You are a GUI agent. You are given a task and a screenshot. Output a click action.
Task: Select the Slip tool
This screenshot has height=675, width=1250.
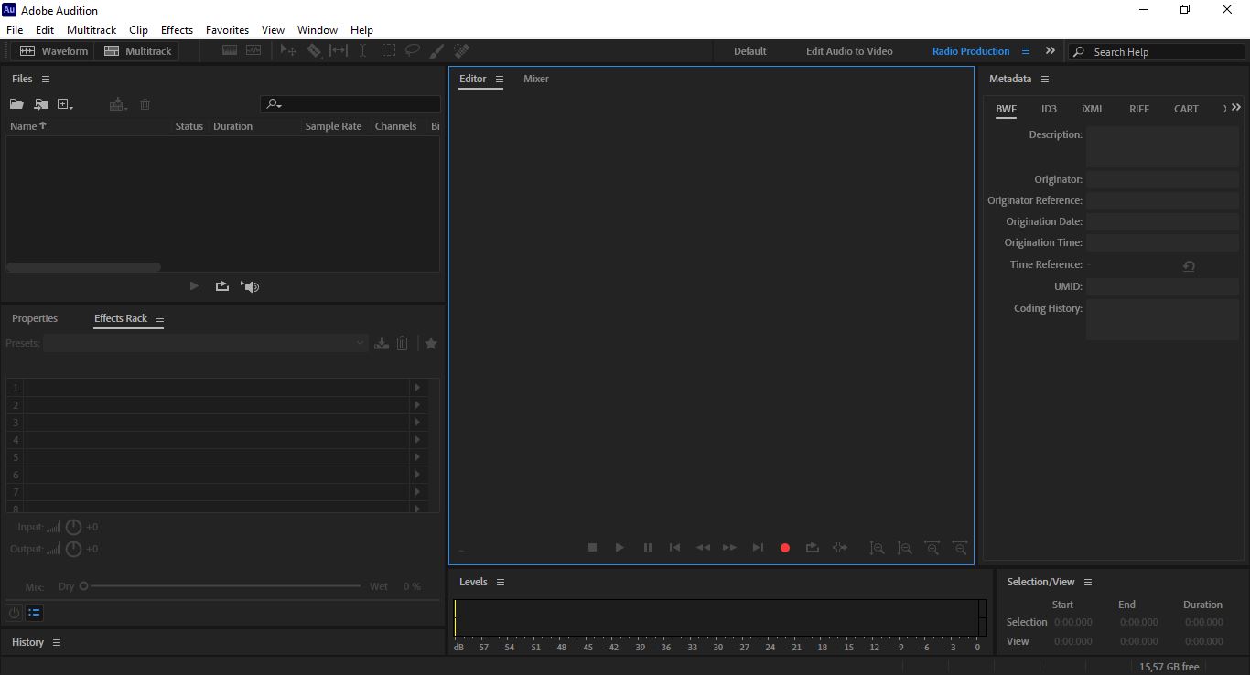coord(339,51)
